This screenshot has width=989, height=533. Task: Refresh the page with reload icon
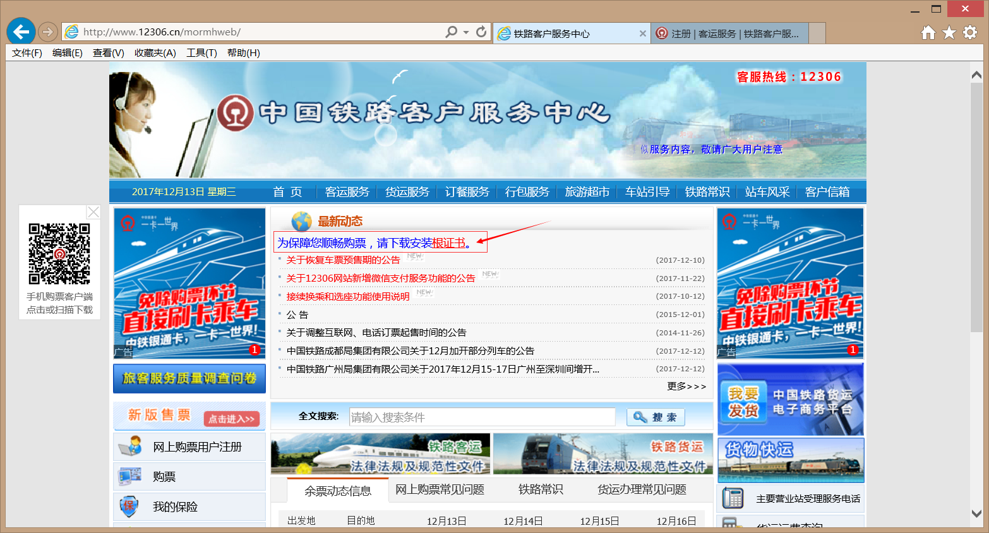(481, 32)
